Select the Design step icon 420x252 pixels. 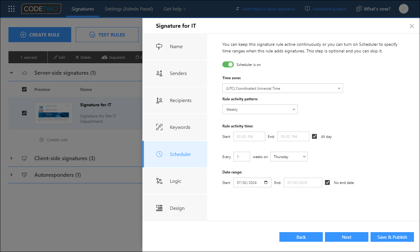(159, 208)
